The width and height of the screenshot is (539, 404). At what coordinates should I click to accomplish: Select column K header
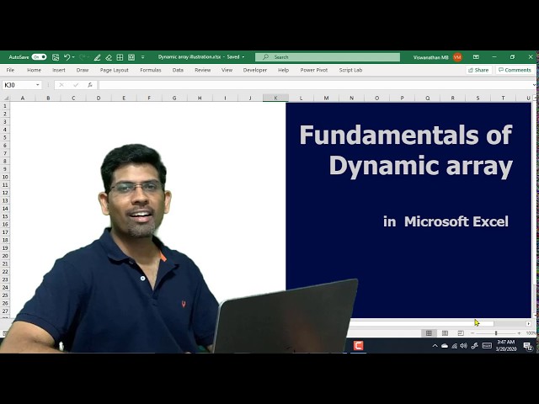[275, 98]
